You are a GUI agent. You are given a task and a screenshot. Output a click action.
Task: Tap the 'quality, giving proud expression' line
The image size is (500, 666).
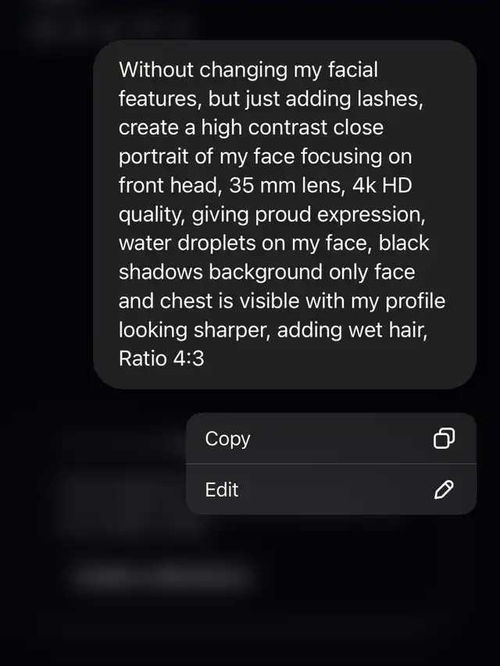click(272, 215)
